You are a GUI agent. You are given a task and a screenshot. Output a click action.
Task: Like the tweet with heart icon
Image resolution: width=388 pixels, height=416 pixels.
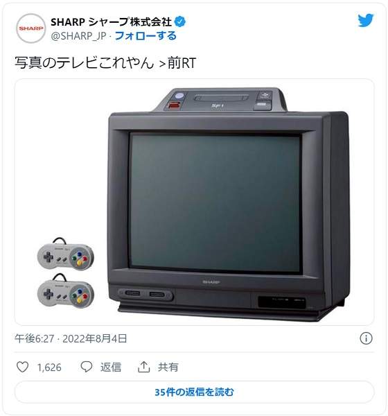coord(23,367)
